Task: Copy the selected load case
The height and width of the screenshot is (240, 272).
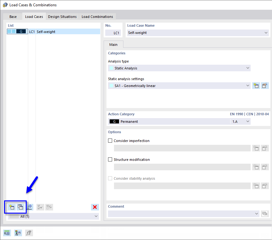Action: click(20, 207)
